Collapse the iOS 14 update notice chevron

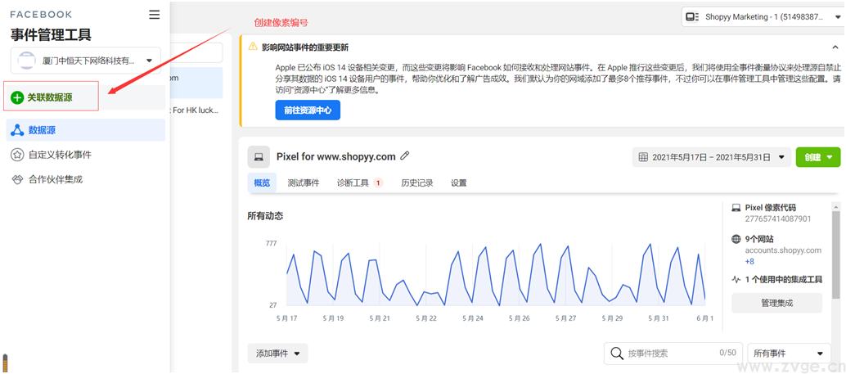tap(835, 47)
